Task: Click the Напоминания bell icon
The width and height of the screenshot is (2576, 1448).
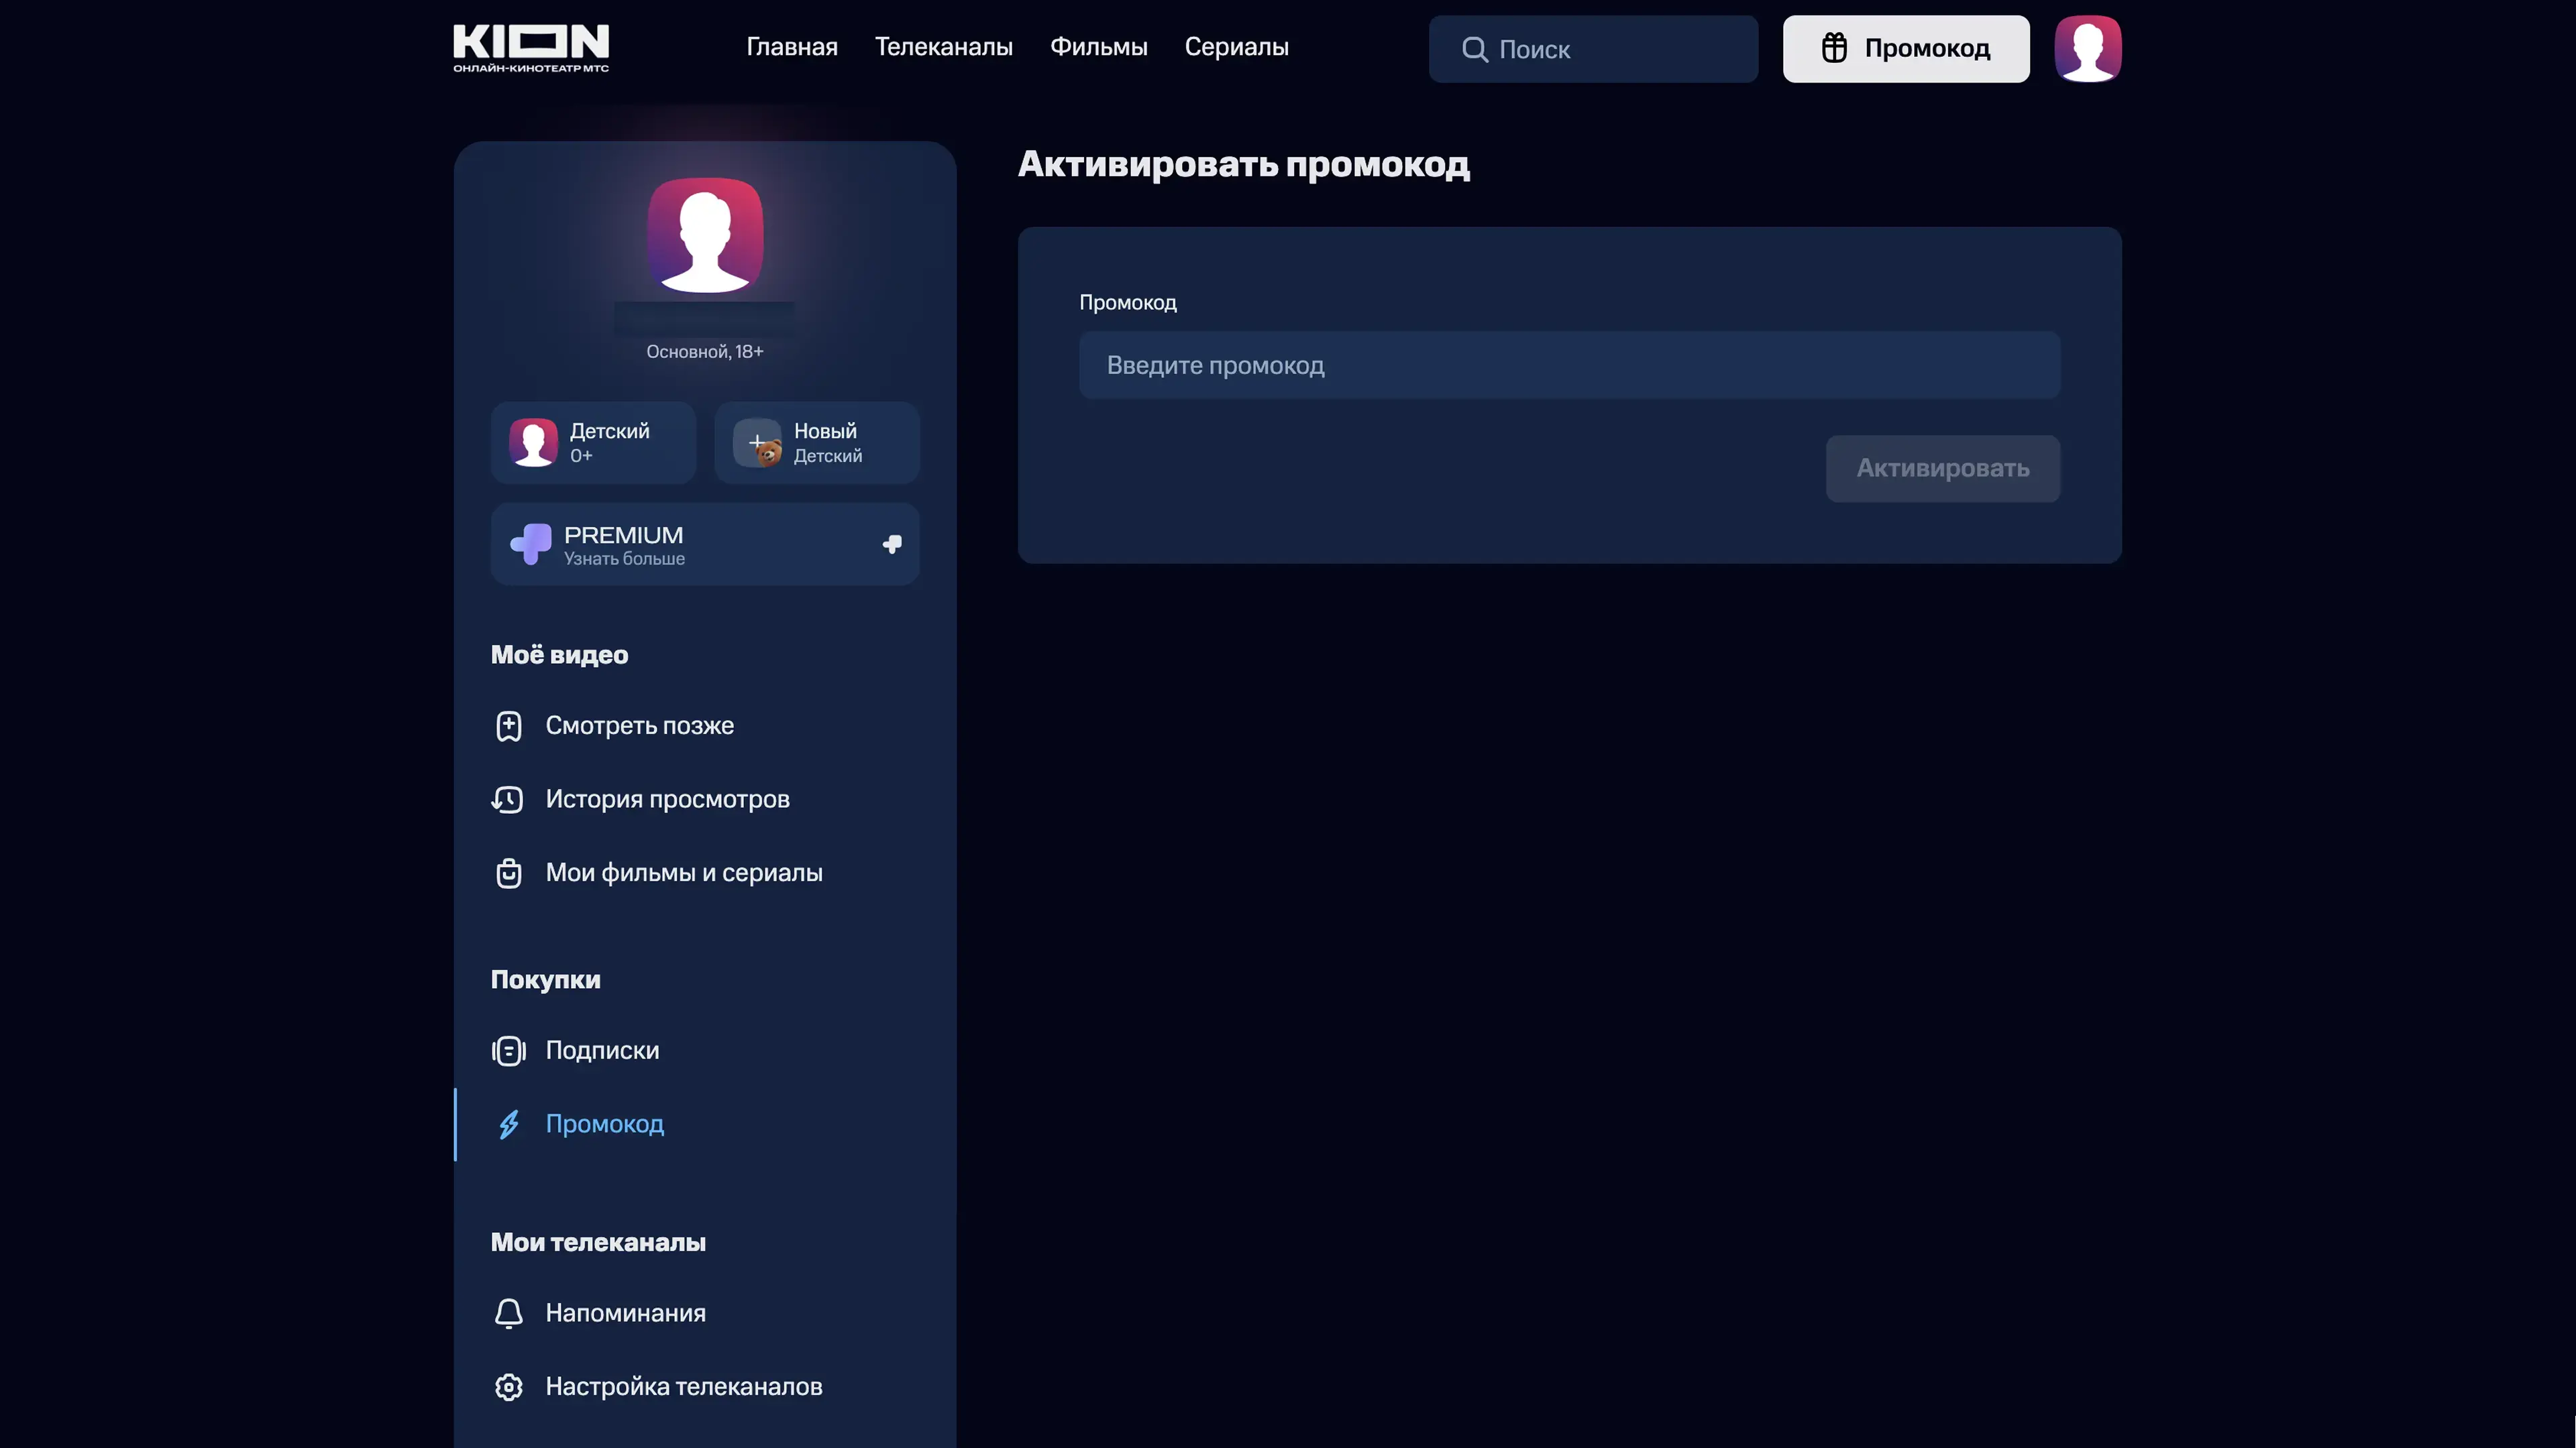Action: pos(508,1313)
